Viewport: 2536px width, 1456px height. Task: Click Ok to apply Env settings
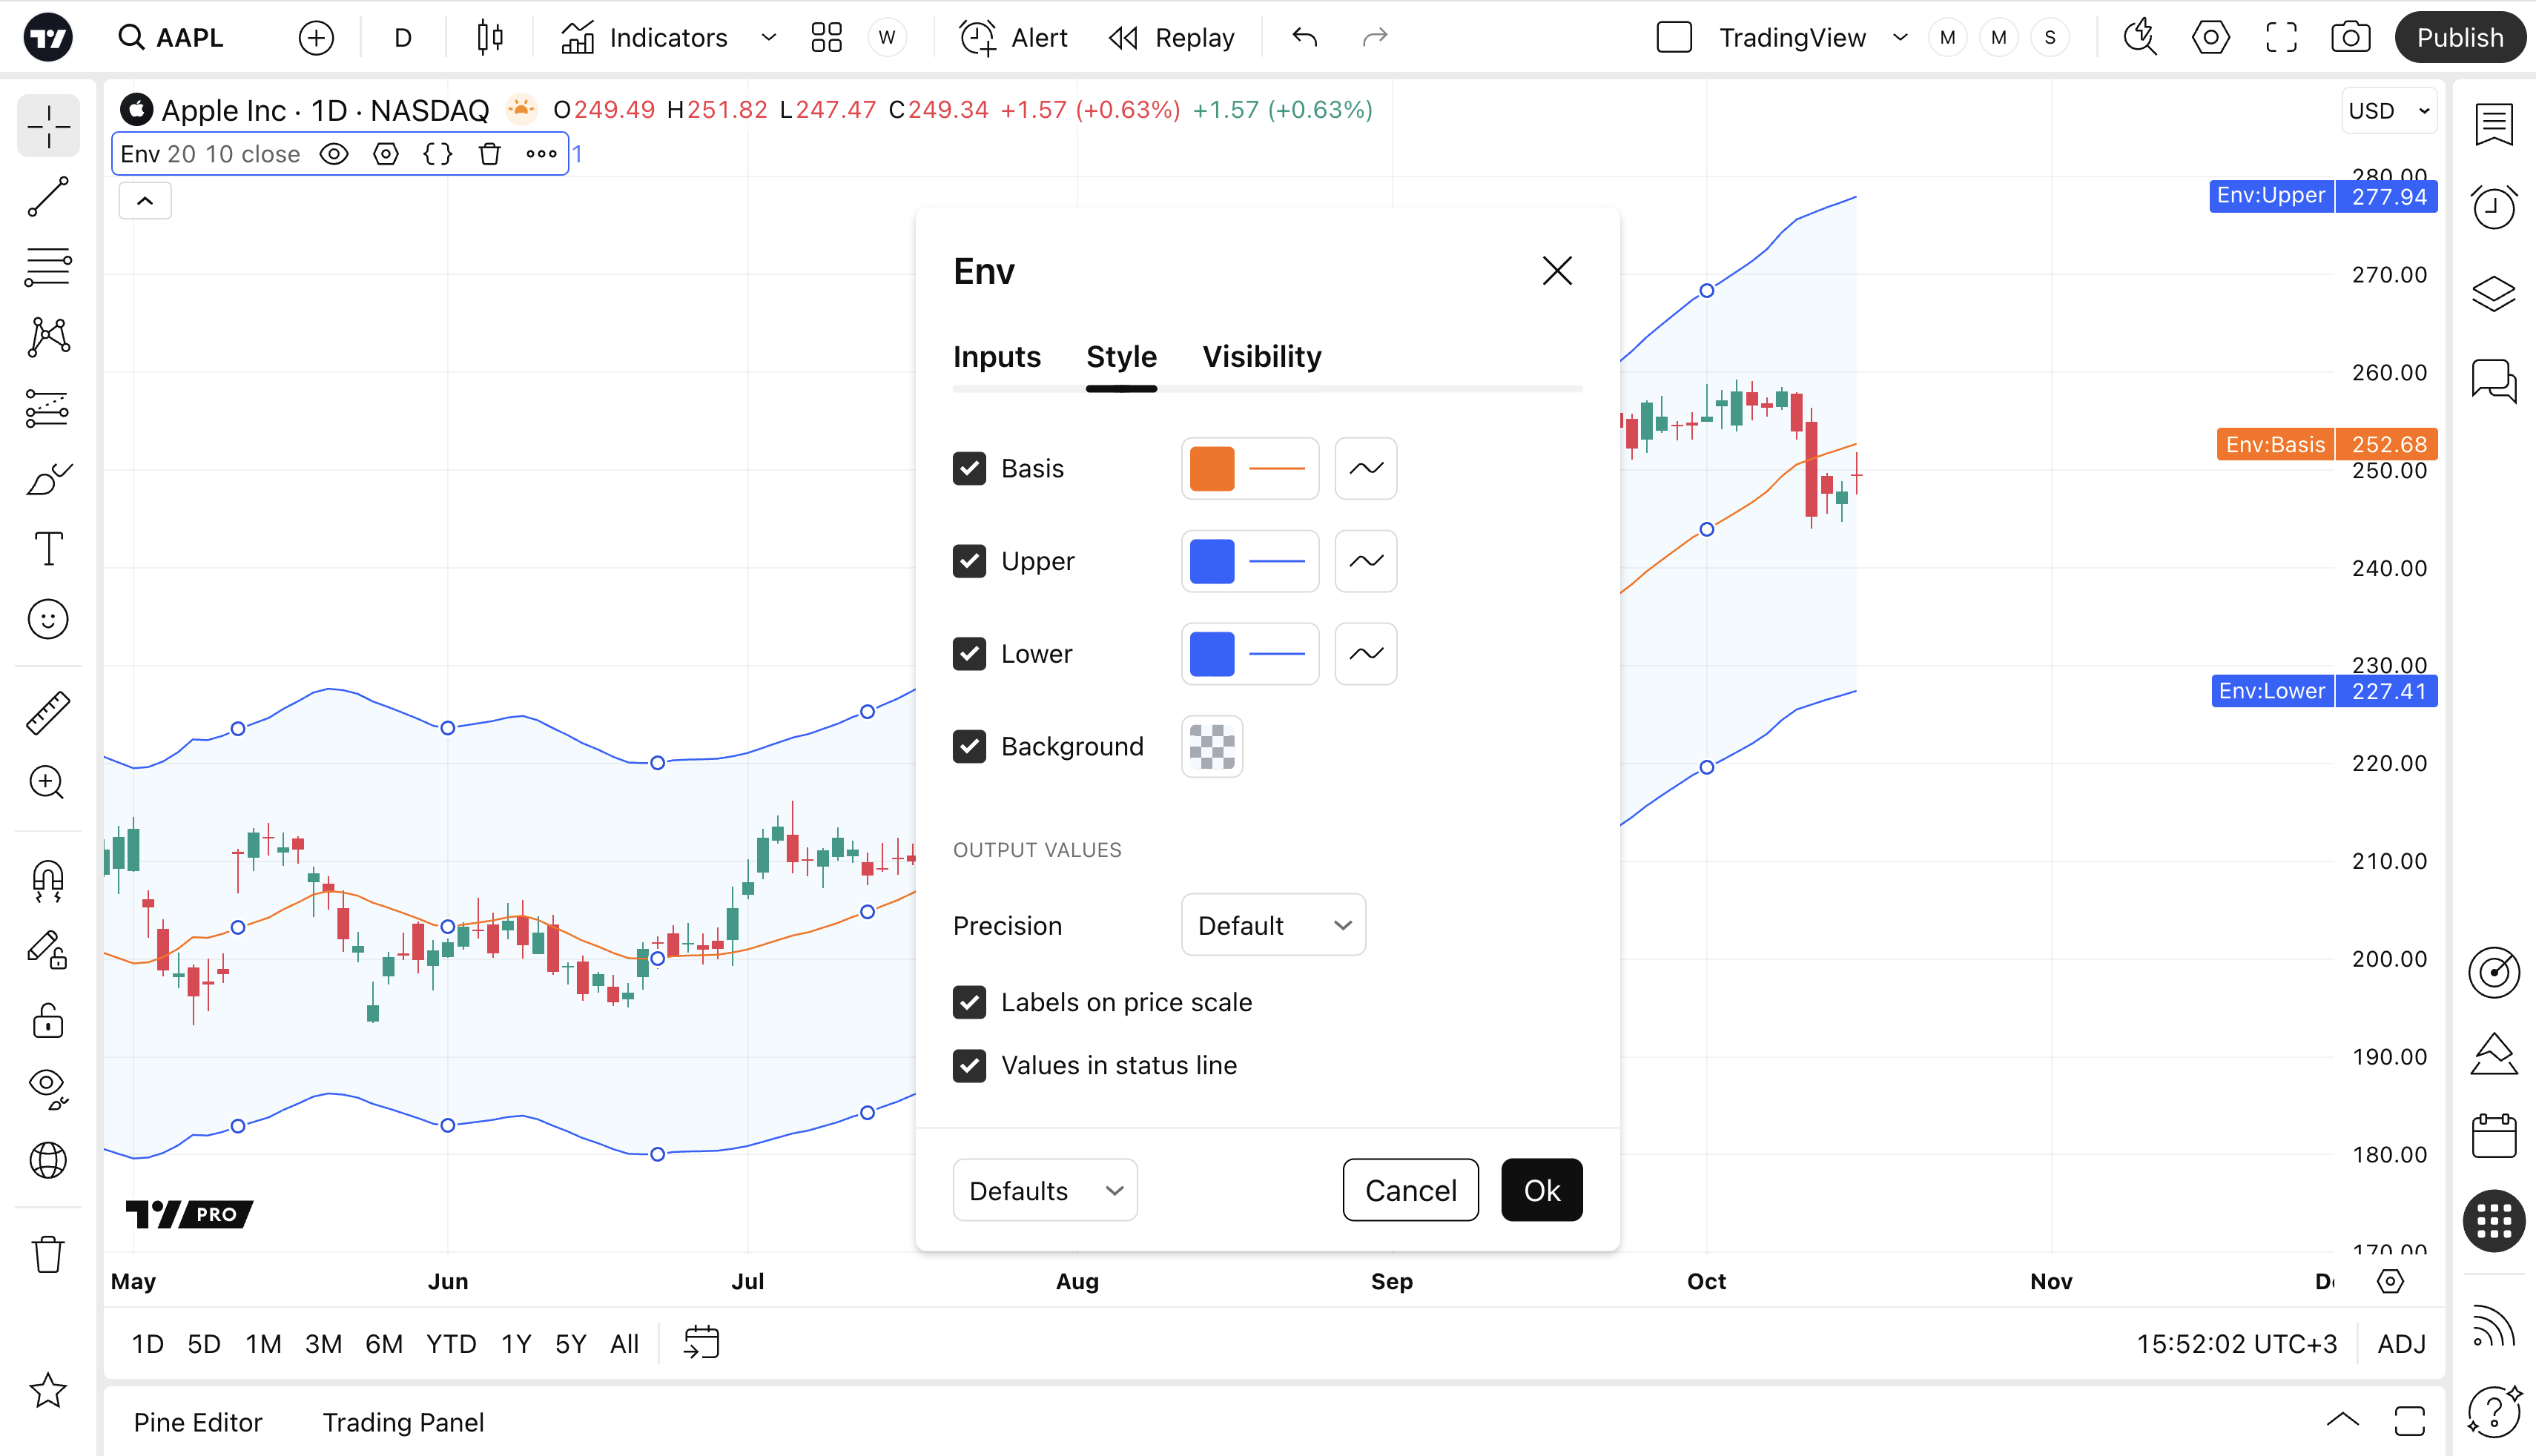pyautogui.click(x=1541, y=1190)
